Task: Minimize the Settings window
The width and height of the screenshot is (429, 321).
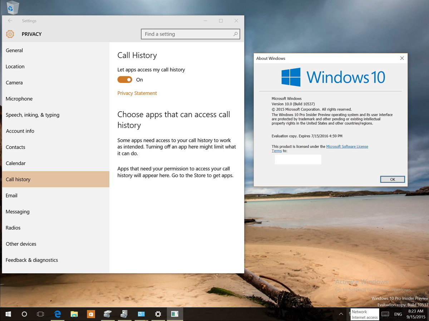Action: [x=205, y=21]
